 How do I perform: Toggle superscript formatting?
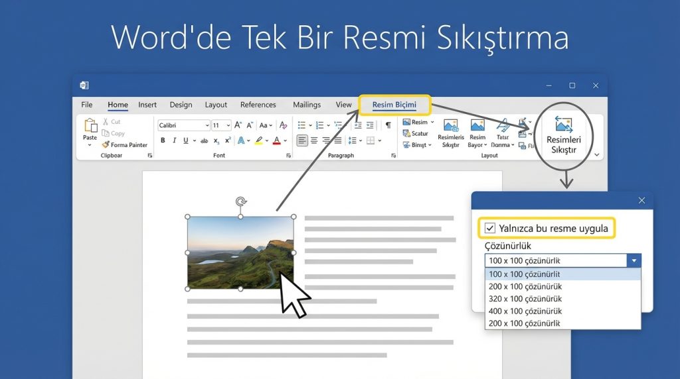point(228,140)
